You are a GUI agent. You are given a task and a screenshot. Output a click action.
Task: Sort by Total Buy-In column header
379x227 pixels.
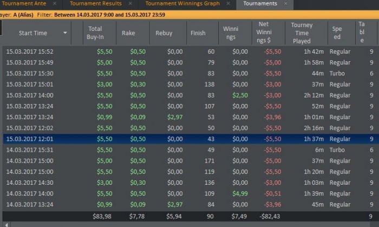95,33
